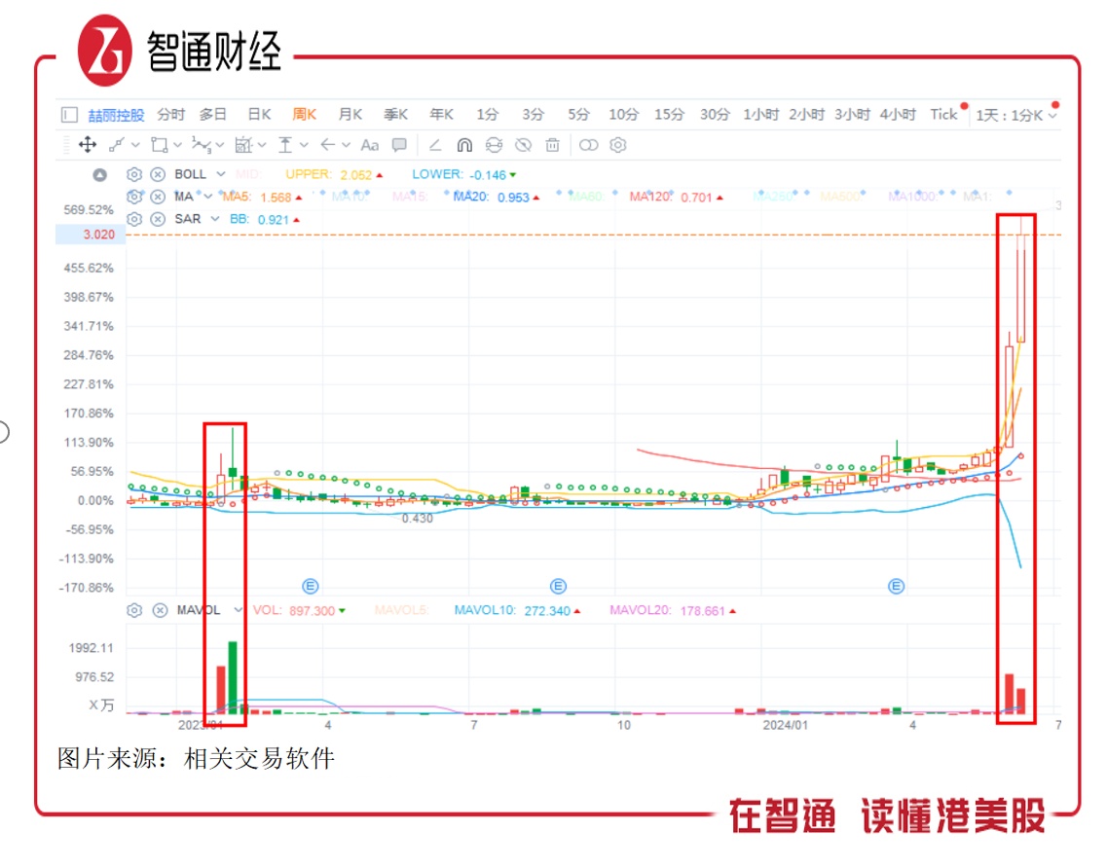Remove the MA indicator
The height and width of the screenshot is (867, 1107).
(158, 197)
